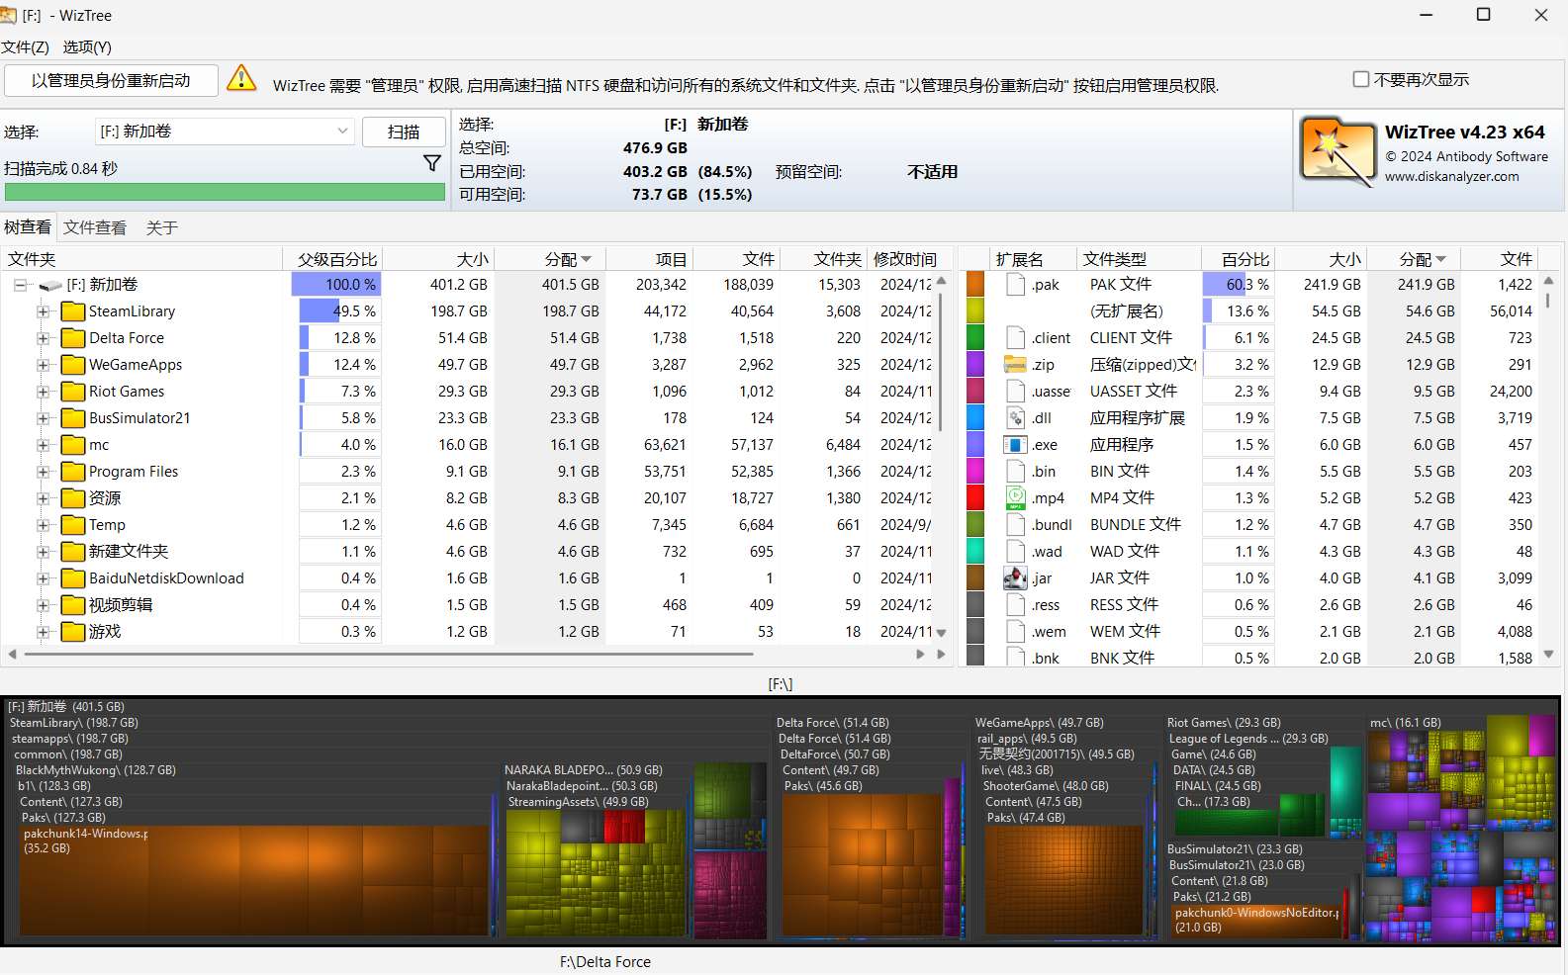The image size is (1568, 975).
Task: Click the WizTree wizard logo icon
Action: tap(1337, 152)
